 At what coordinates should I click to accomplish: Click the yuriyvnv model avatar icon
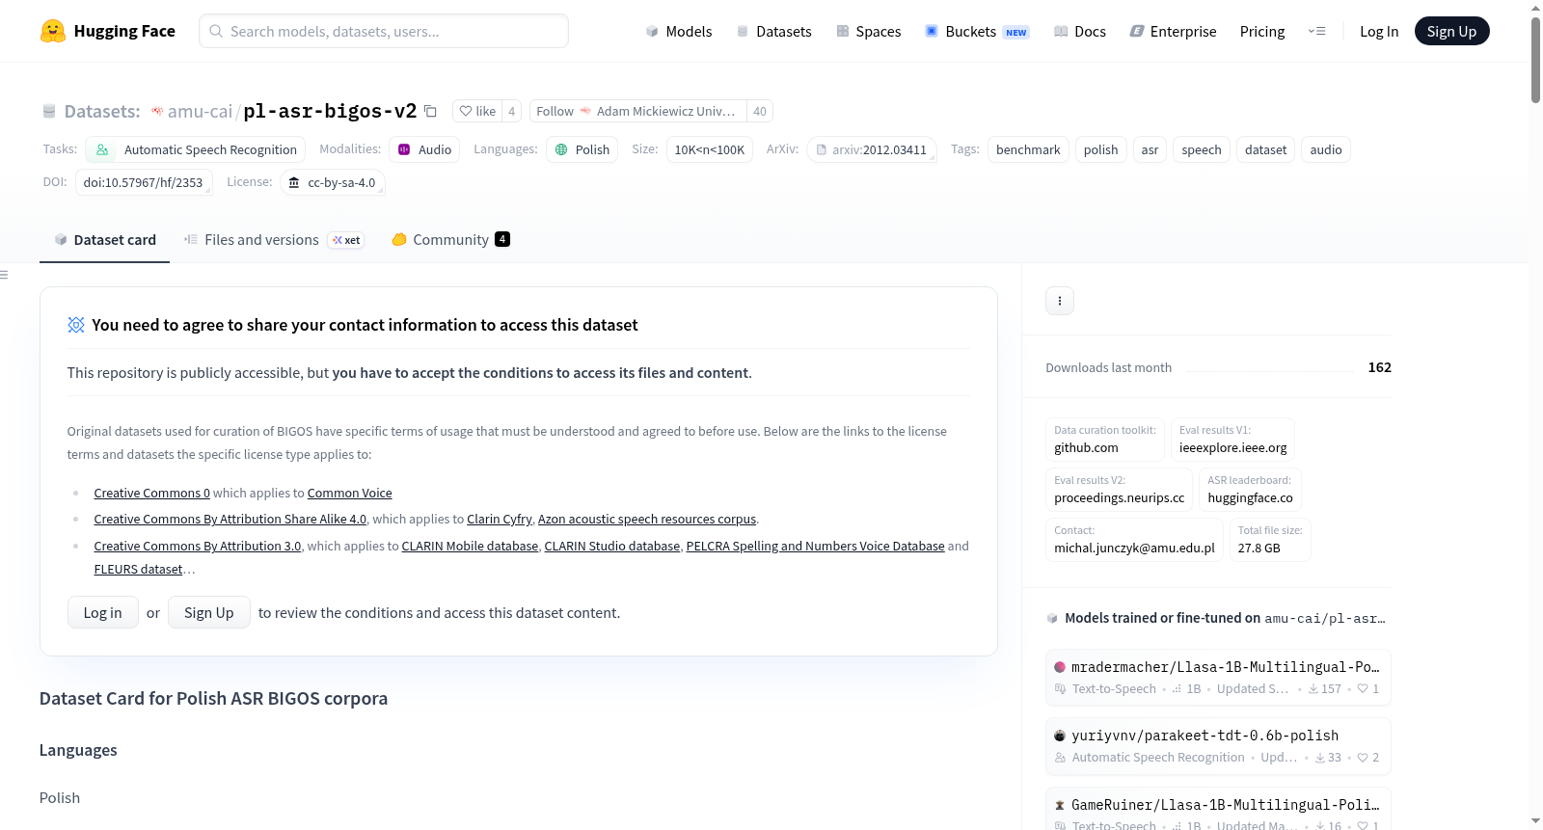pyautogui.click(x=1060, y=736)
